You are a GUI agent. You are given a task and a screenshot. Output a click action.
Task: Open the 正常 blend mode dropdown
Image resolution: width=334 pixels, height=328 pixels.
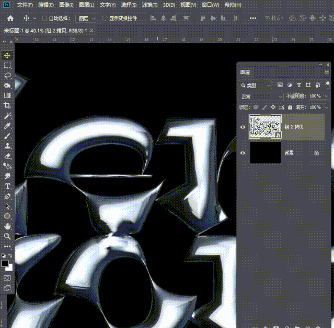pyautogui.click(x=261, y=96)
